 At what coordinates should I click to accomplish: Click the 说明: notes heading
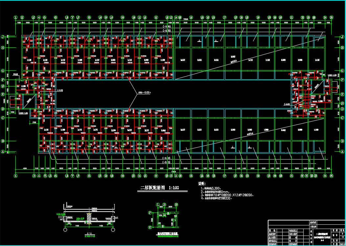(202, 183)
